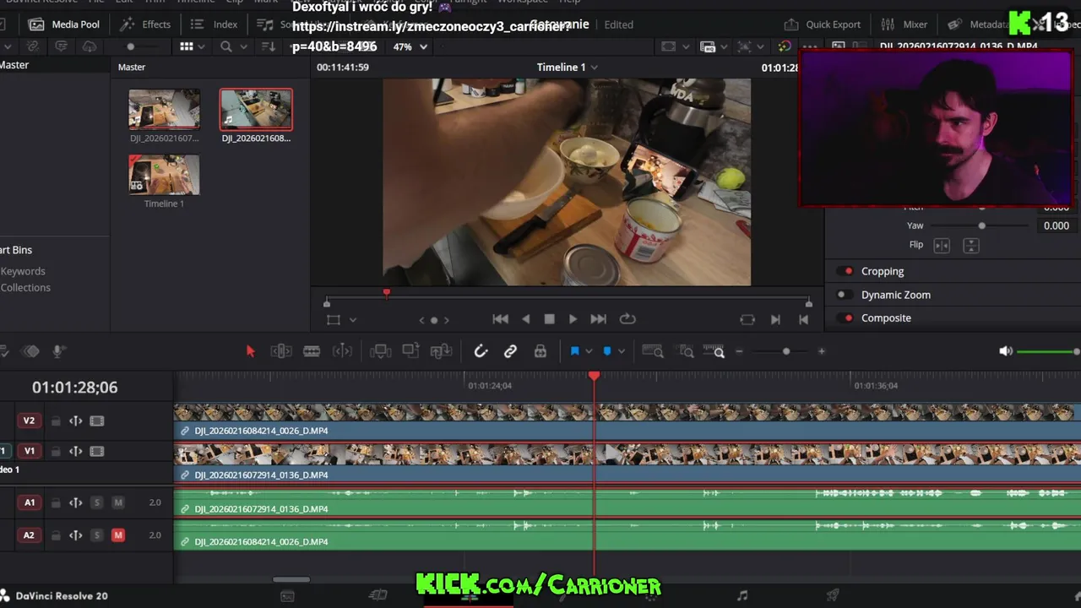Click the Custom Zoom icon
The image size is (1081, 608).
click(714, 351)
